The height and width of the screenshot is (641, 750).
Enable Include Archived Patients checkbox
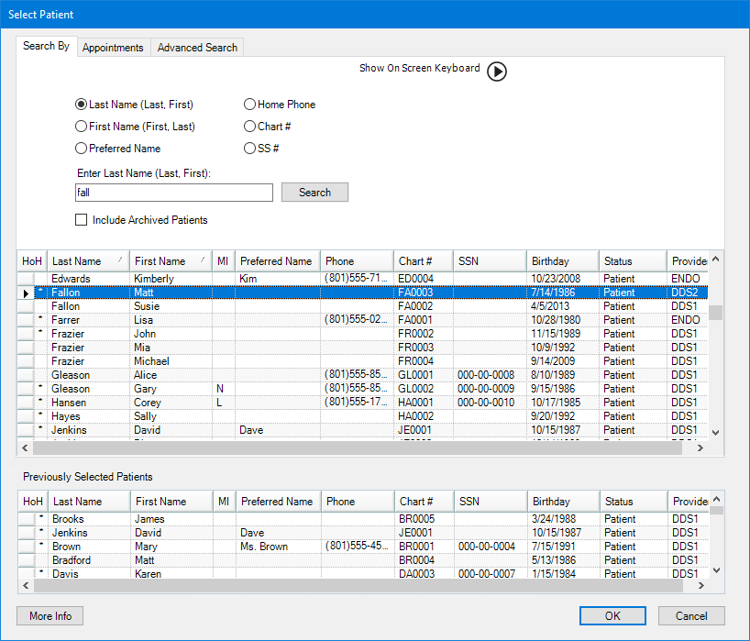pos(82,220)
